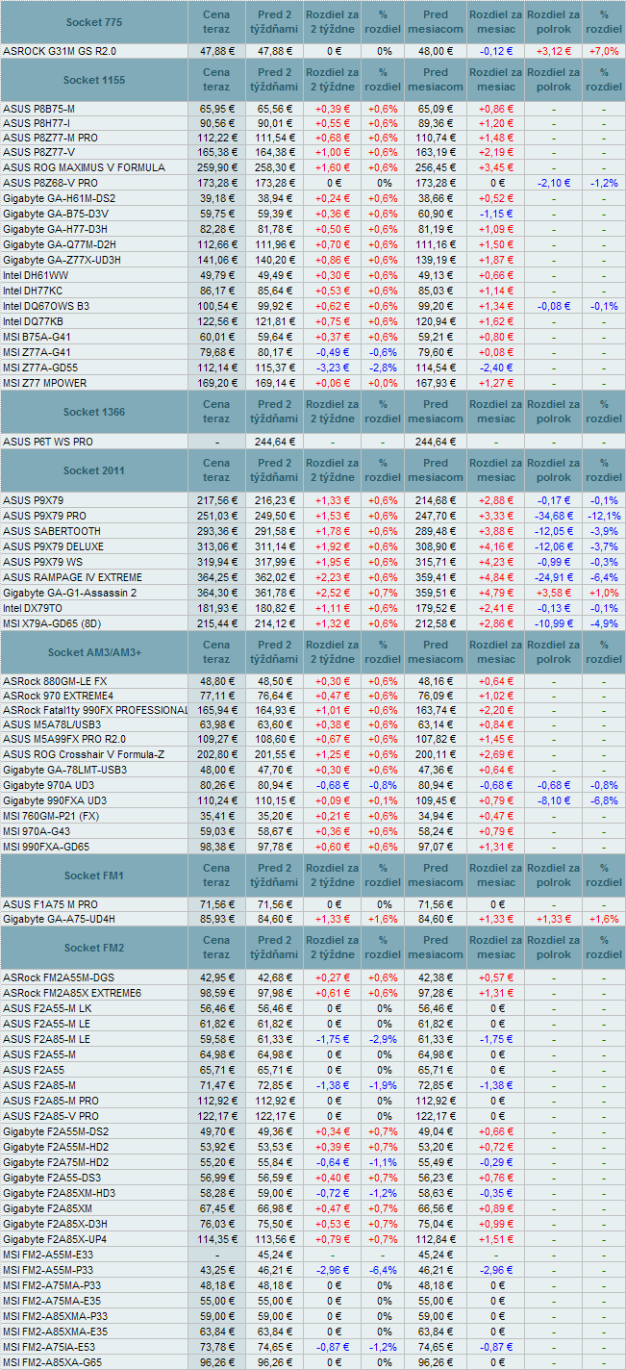Select the MSI Z77 MPOWER product name
The image size is (626, 1370).
[44, 383]
